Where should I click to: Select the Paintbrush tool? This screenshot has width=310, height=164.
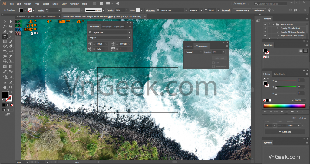(11, 41)
